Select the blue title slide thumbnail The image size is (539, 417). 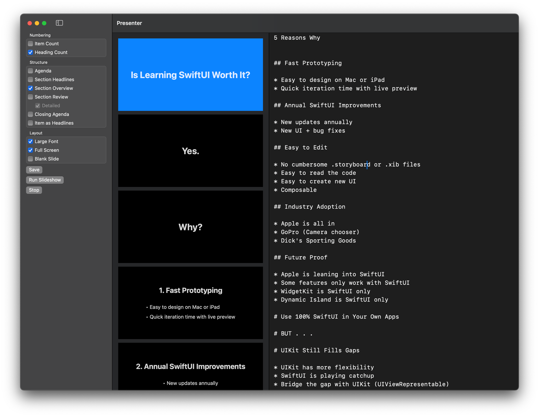coord(190,74)
